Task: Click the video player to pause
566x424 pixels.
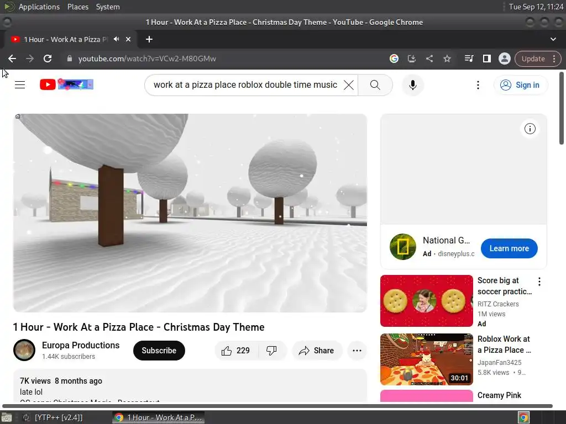Action: (190, 213)
